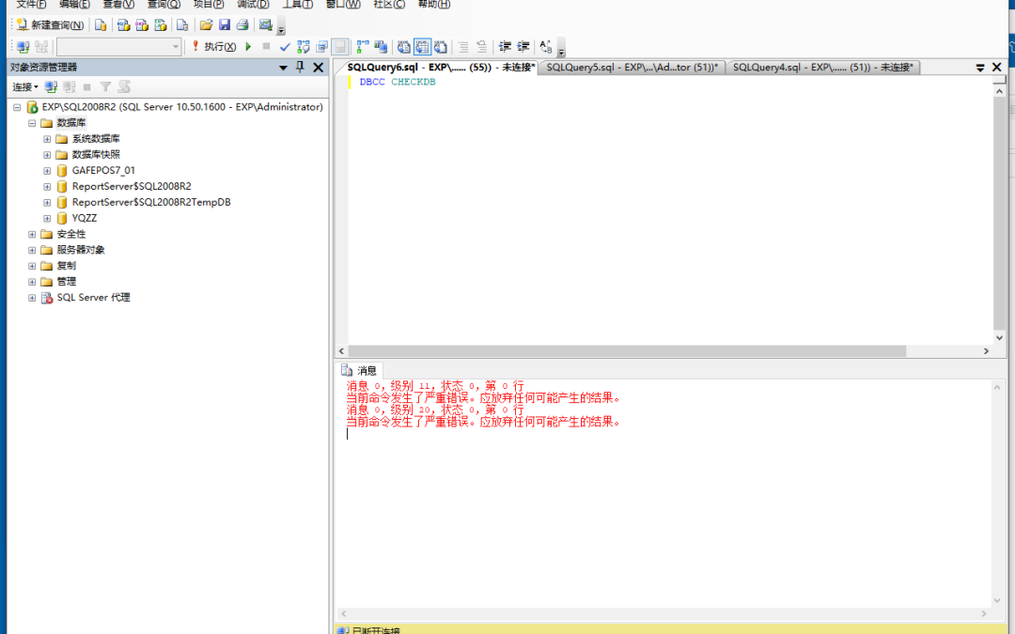Click the blue Parse checkmark icon
Viewport: 1015px width, 634px height.
point(284,47)
